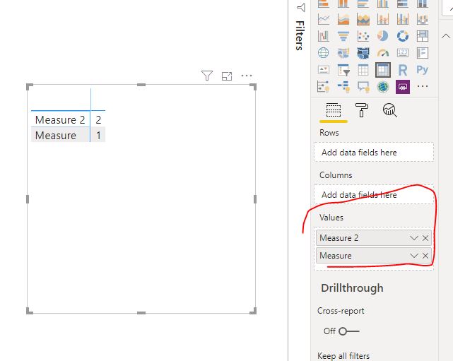Select the Line chart visual
Screen dimensions: 453x361
[323, 19]
